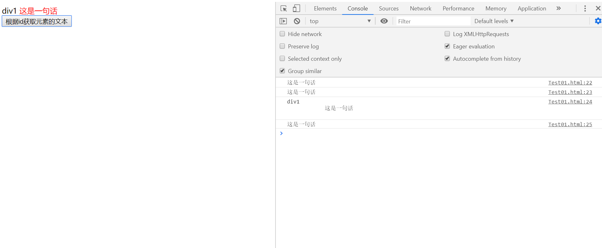Switch to the Network tab

tap(421, 9)
